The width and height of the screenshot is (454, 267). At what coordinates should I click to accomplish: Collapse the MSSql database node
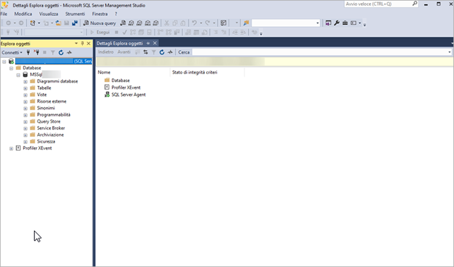(x=18, y=75)
